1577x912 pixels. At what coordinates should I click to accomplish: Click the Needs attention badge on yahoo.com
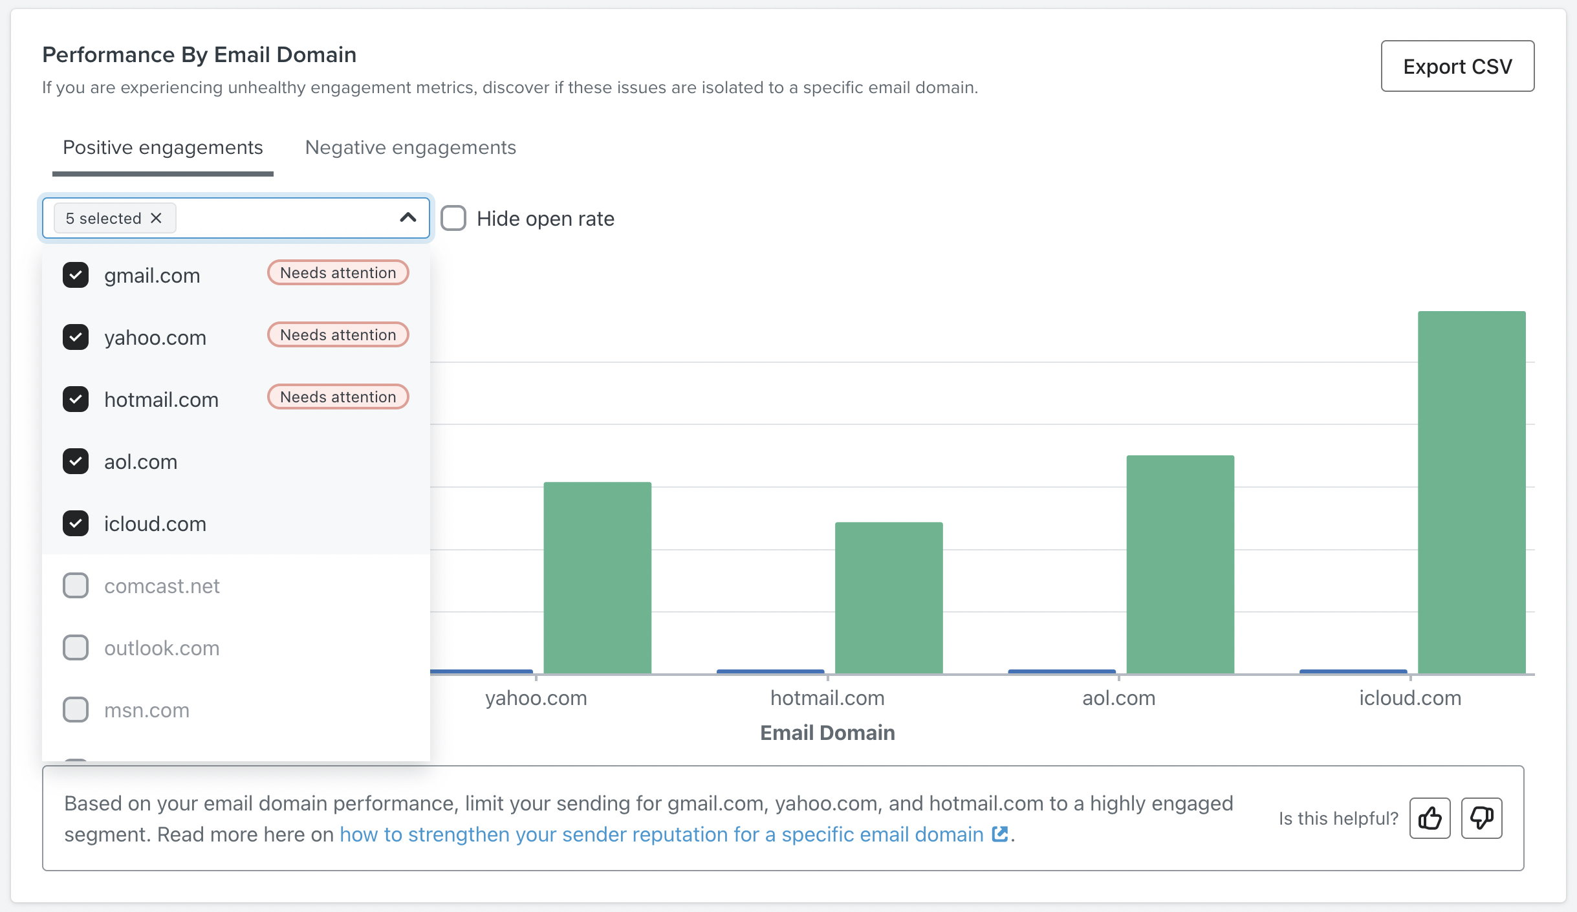[338, 334]
